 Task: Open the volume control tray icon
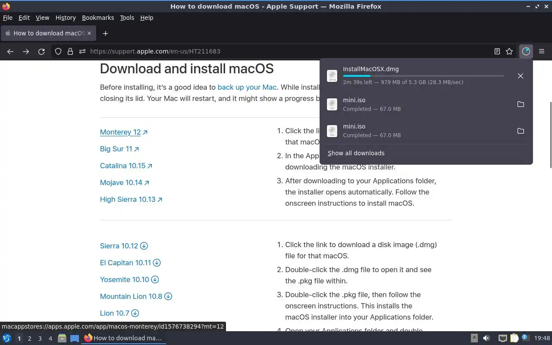486,339
